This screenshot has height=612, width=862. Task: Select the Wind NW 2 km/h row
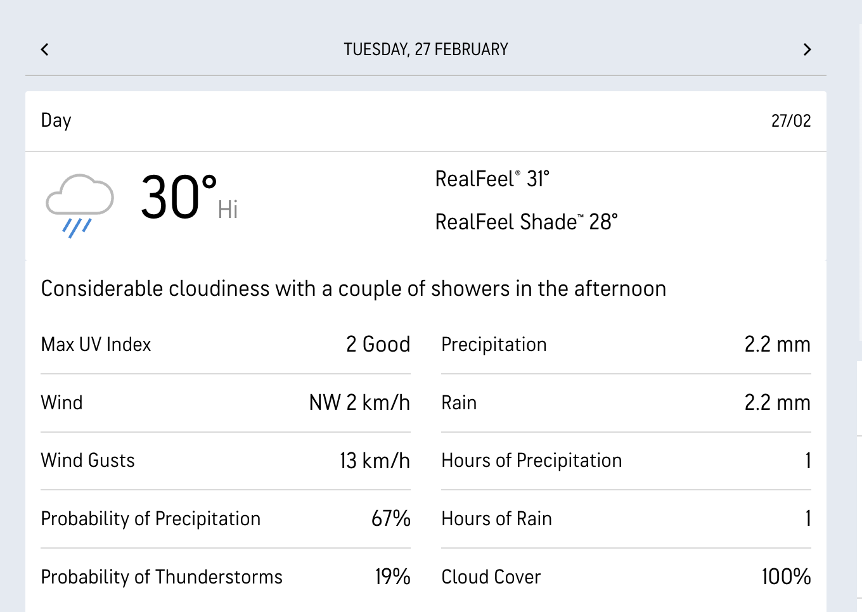pos(225,403)
